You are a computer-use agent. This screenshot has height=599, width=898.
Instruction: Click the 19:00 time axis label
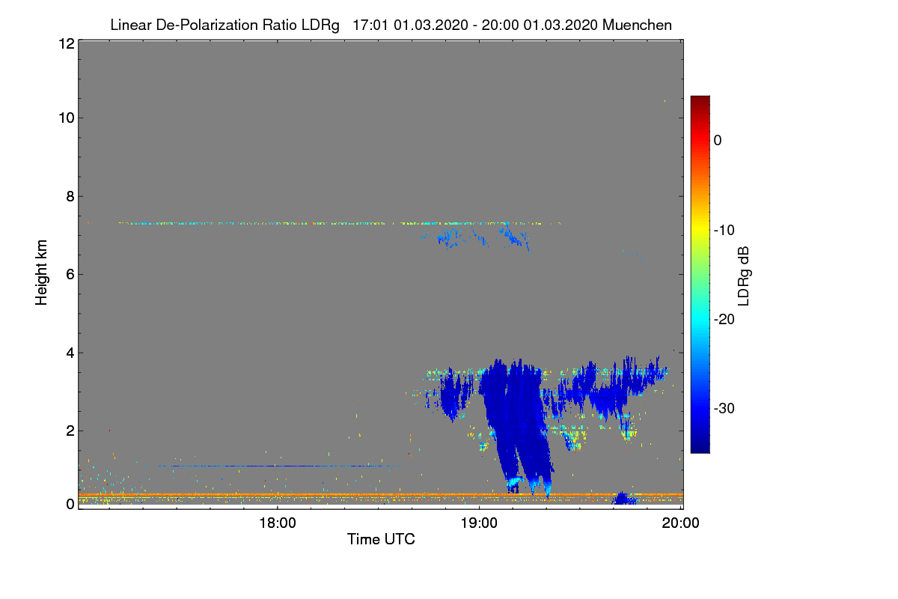click(479, 523)
